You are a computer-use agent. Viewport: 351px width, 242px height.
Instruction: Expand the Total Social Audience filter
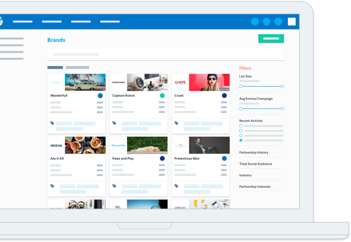[256, 164]
